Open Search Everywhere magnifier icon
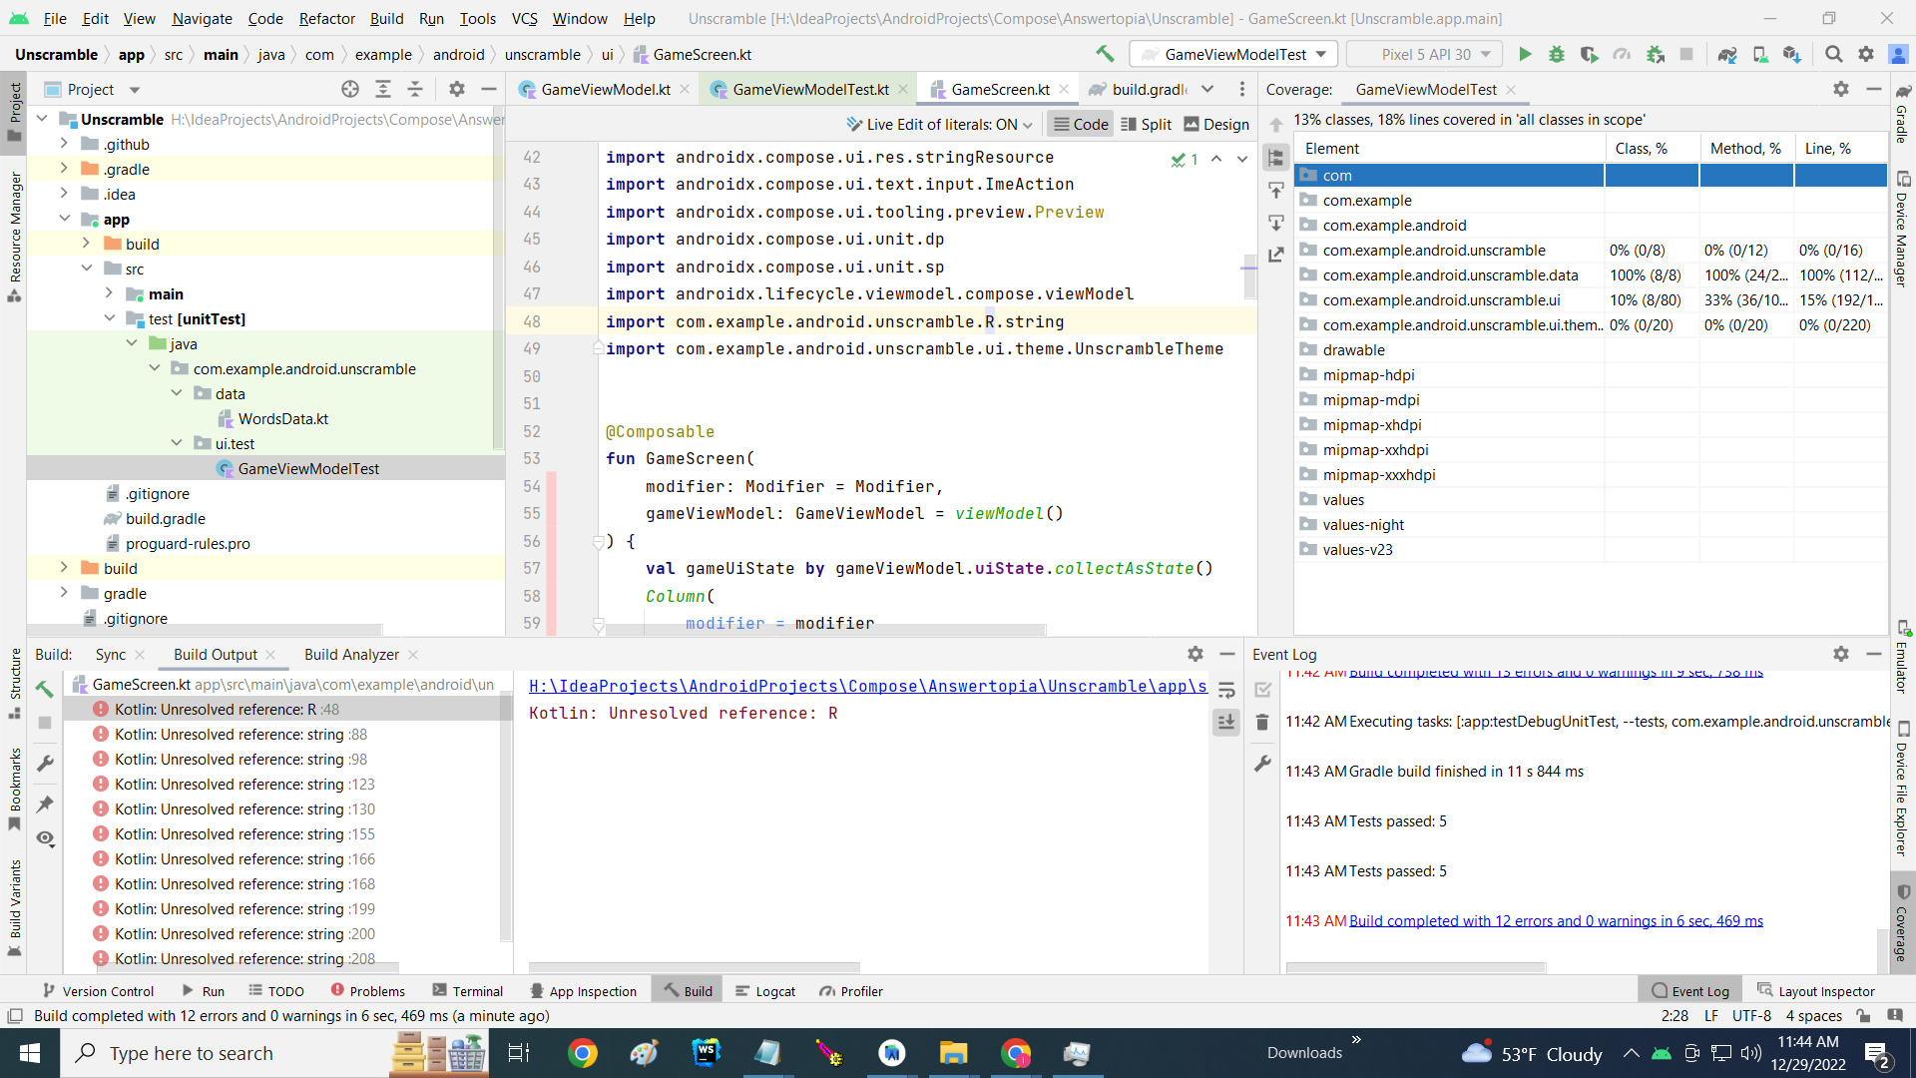The width and height of the screenshot is (1916, 1078). pos(1835,54)
